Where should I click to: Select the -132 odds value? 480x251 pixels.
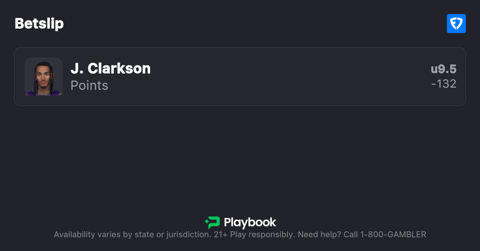pos(444,84)
